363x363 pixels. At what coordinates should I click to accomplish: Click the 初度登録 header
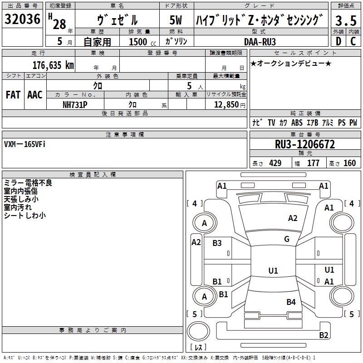[x=60, y=6]
